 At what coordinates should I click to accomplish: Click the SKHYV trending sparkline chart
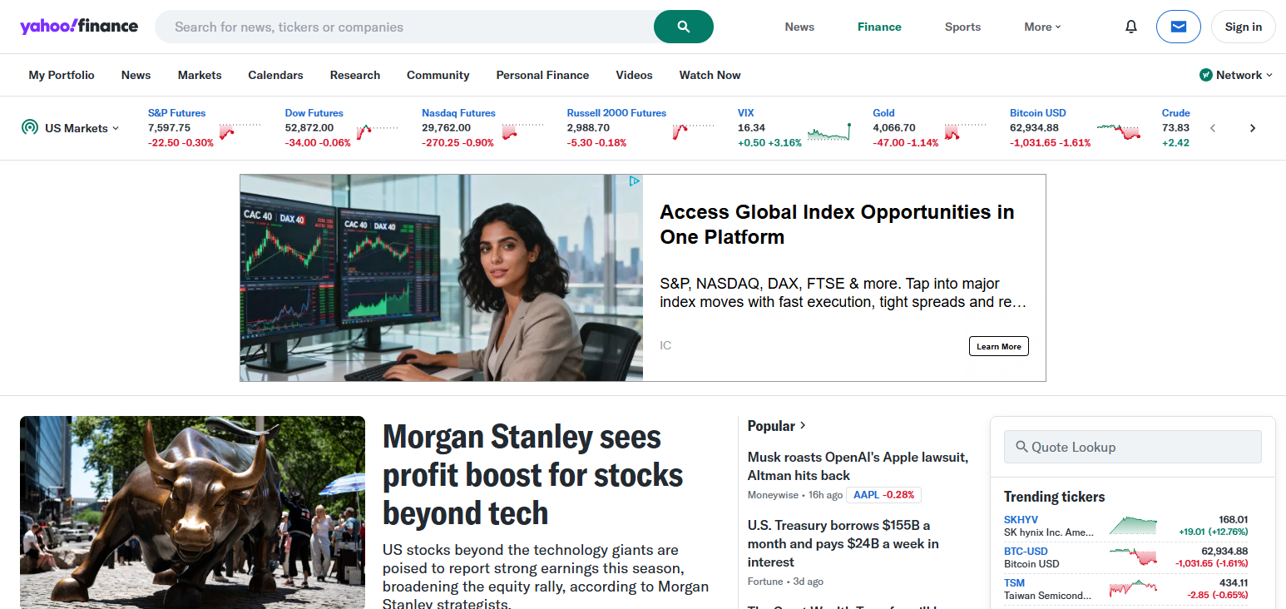[1133, 526]
